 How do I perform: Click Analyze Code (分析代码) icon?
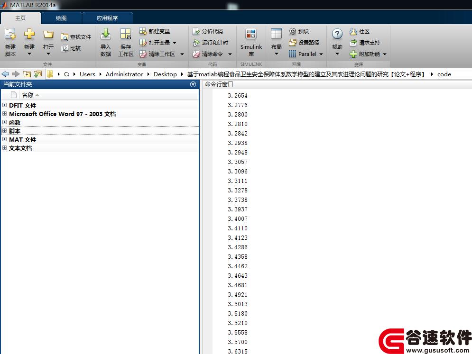pyautogui.click(x=196, y=31)
